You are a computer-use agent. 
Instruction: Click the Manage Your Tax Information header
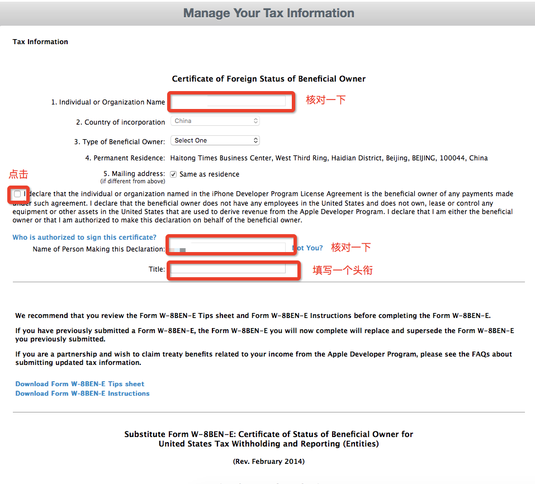(x=268, y=13)
